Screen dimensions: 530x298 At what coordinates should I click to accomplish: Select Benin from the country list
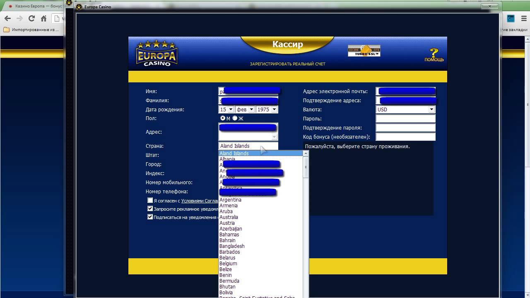pos(261,275)
